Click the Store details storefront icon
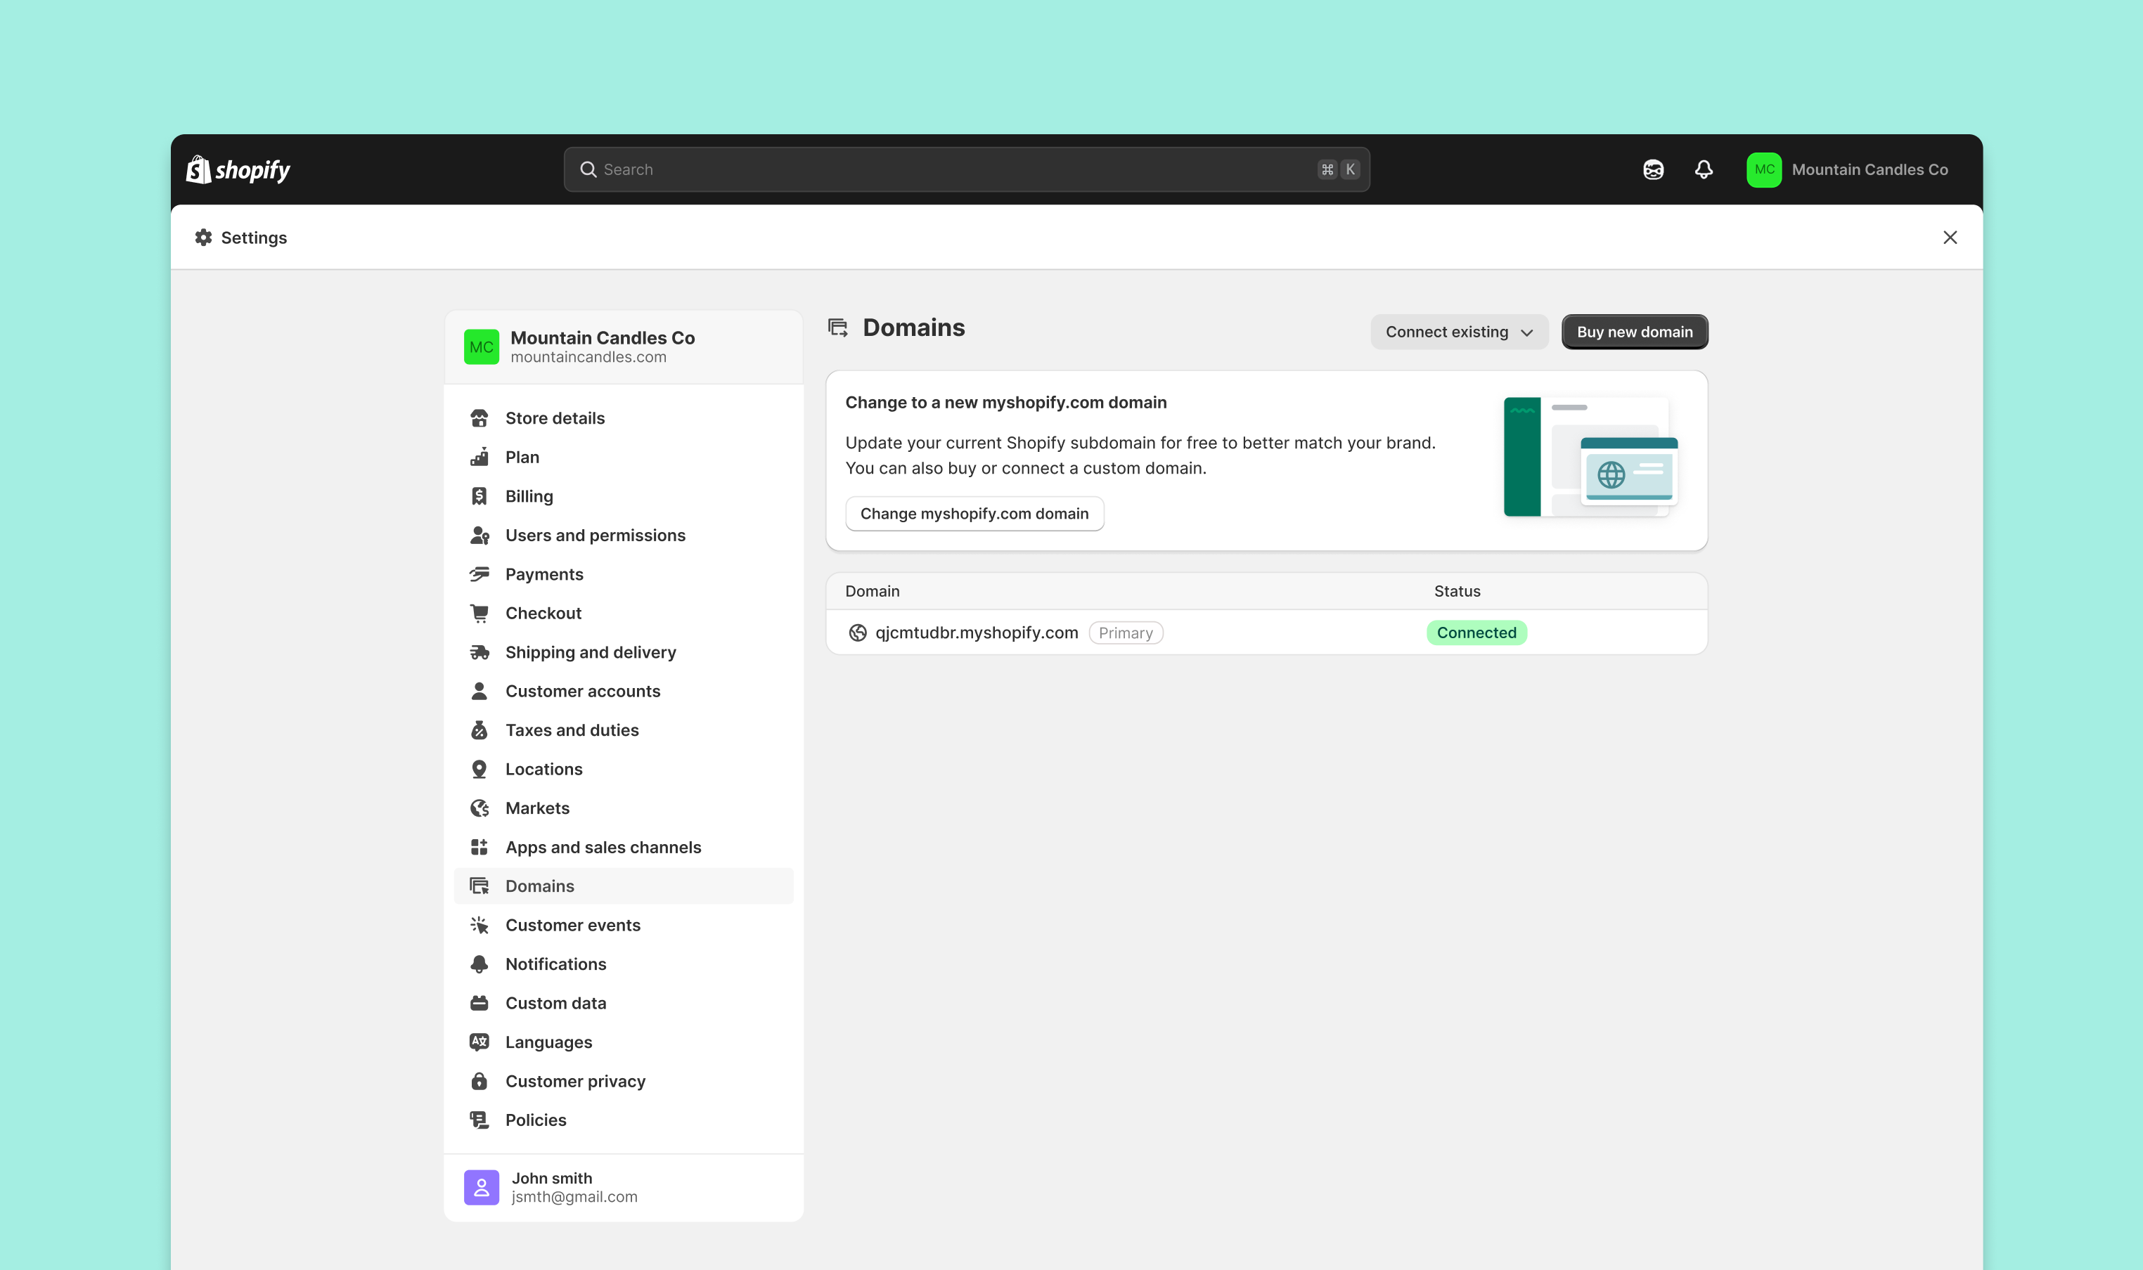This screenshot has width=2143, height=1270. (480, 417)
